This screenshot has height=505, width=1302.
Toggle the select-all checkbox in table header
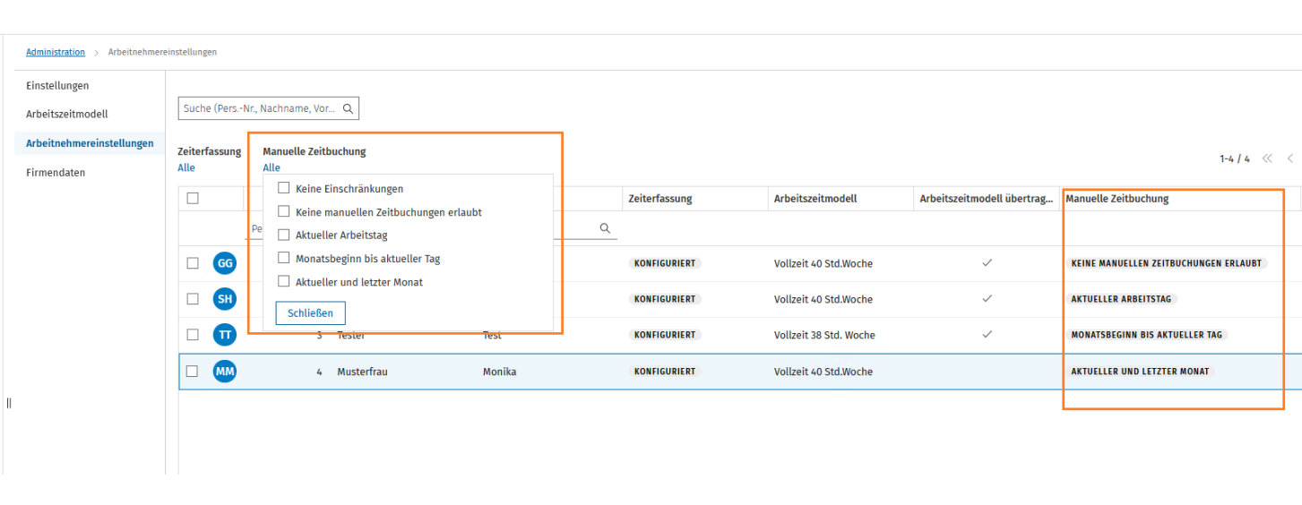tap(193, 199)
